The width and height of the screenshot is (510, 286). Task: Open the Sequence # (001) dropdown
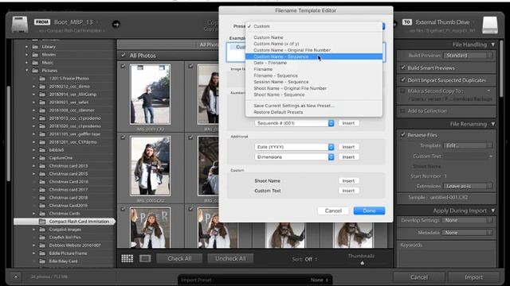[294, 123]
